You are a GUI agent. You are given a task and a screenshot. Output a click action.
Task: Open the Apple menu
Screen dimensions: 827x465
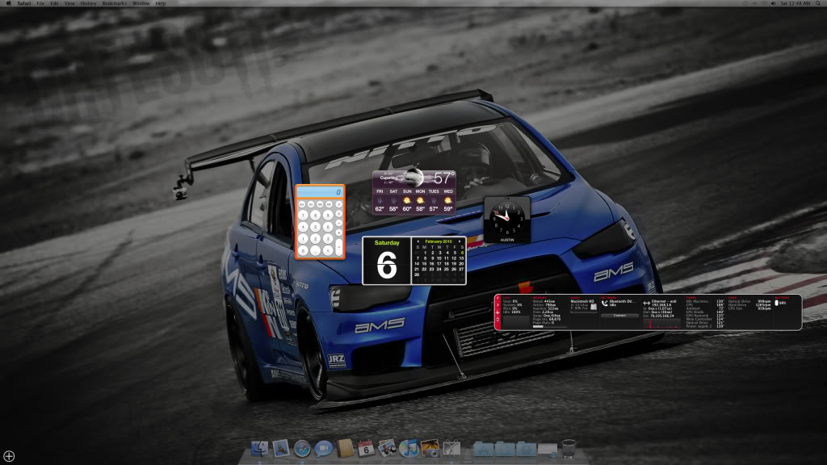[x=7, y=4]
